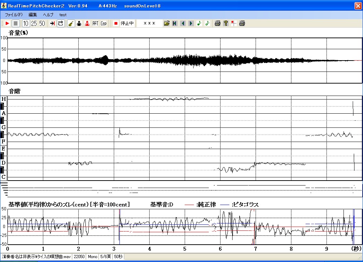
Task: Jump to the first page icon
Action: (175, 23)
